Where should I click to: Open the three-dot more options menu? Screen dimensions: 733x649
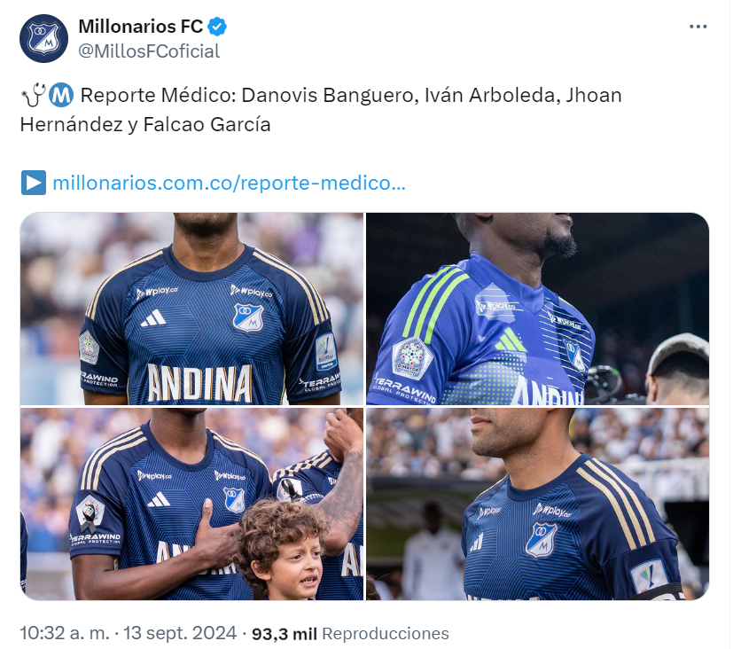(698, 27)
